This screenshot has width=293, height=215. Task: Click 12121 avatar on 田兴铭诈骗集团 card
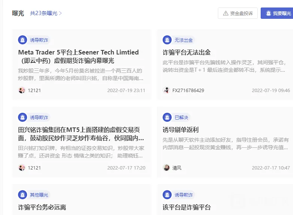(x=22, y=168)
